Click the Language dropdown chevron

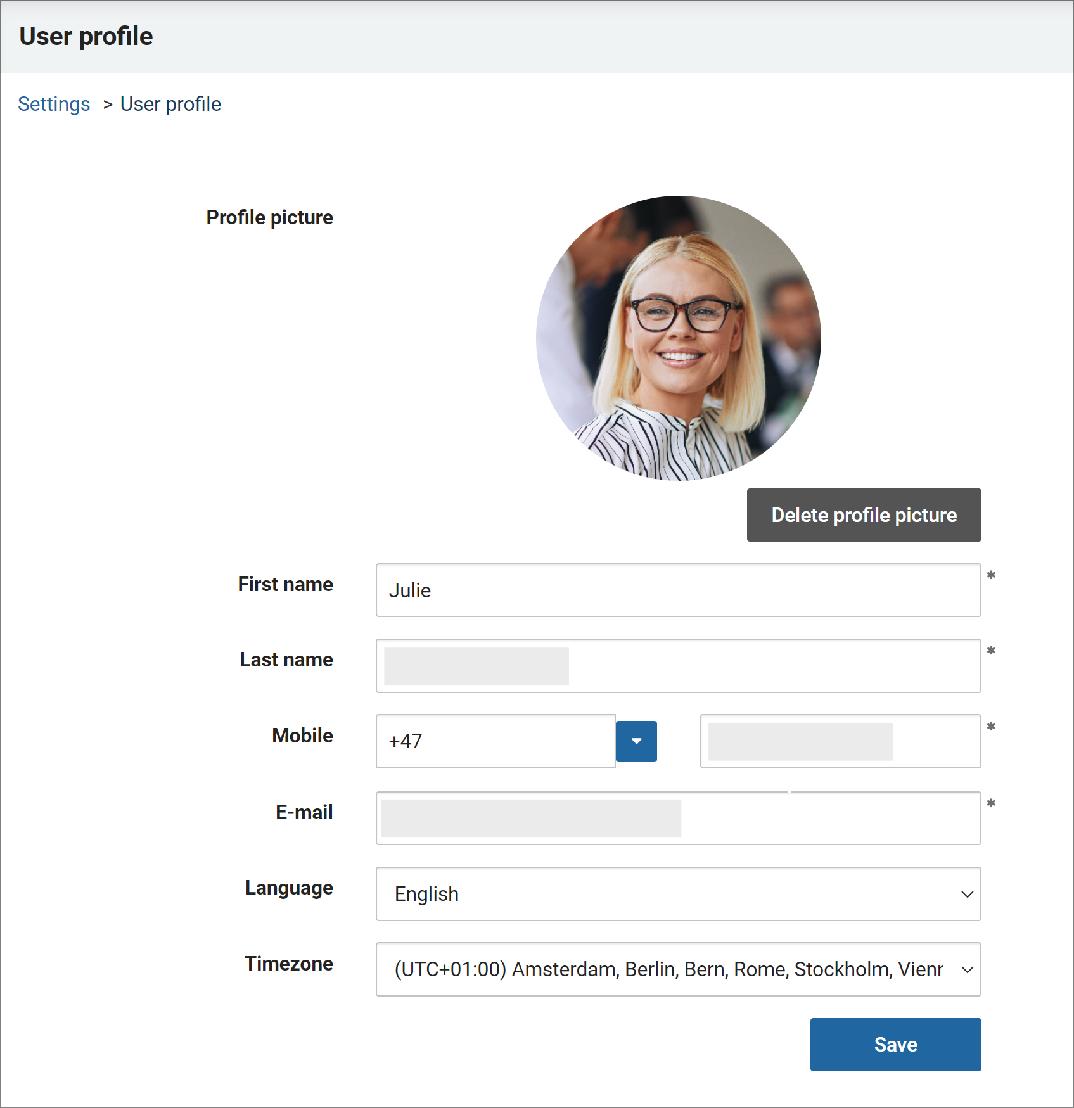966,894
